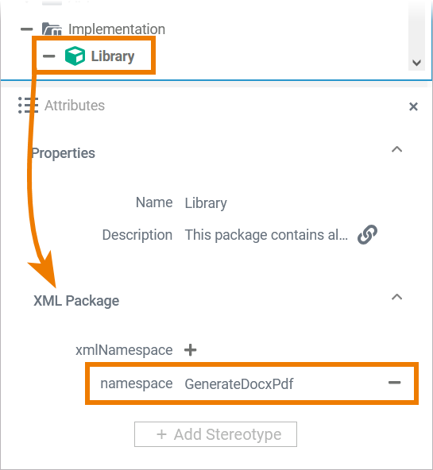The width and height of the screenshot is (433, 470).
Task: Edit the namespace value GenerateDocxPdf
Action: point(239,384)
